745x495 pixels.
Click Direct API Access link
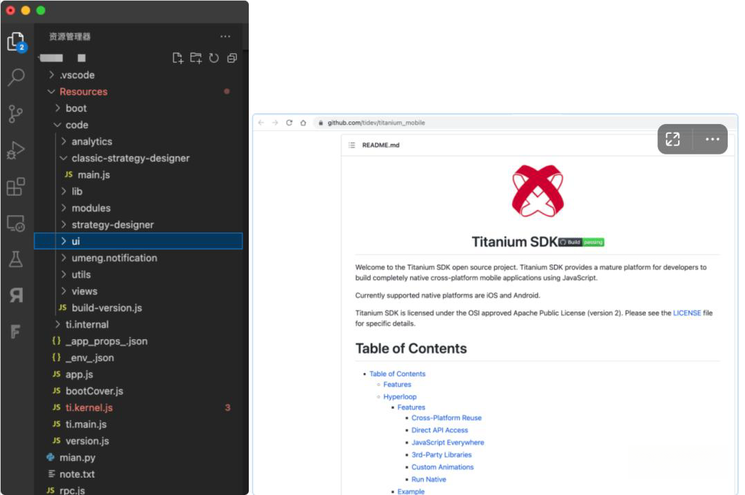point(440,430)
